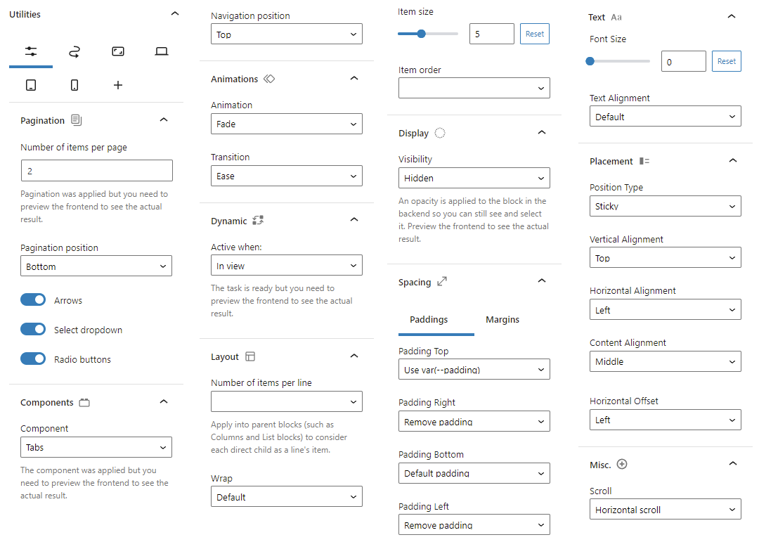759x542 pixels.
Task: Switch to the Margins tab
Action: (502, 320)
